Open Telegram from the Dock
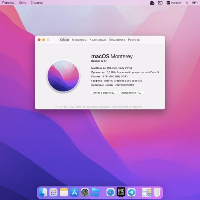The width and height of the screenshot is (200, 200). coord(131,192)
